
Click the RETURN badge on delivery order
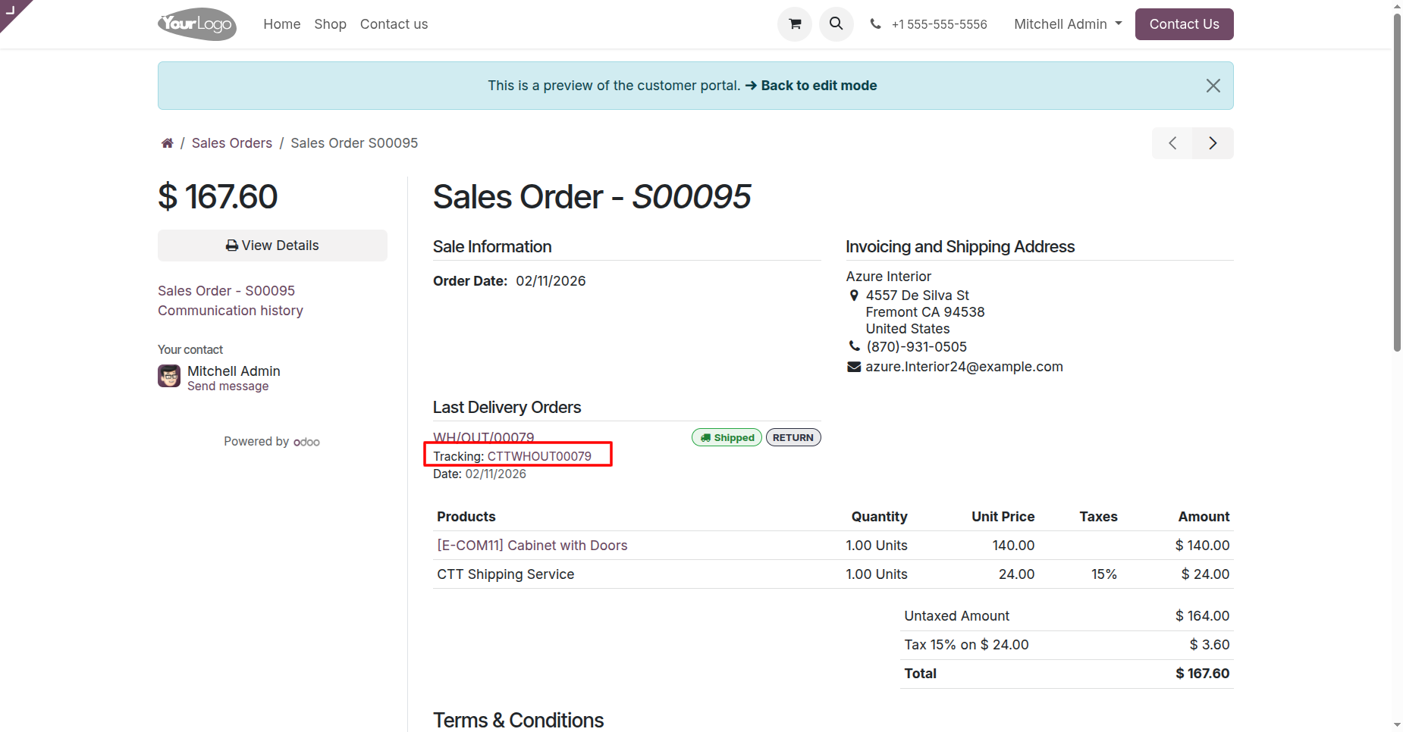click(793, 437)
